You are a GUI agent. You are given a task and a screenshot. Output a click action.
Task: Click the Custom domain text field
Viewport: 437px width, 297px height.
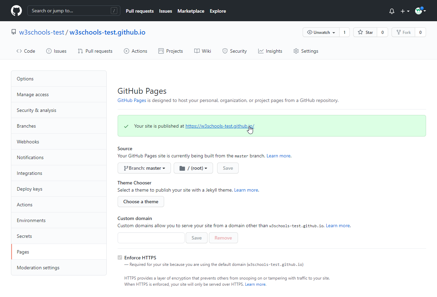click(x=151, y=238)
